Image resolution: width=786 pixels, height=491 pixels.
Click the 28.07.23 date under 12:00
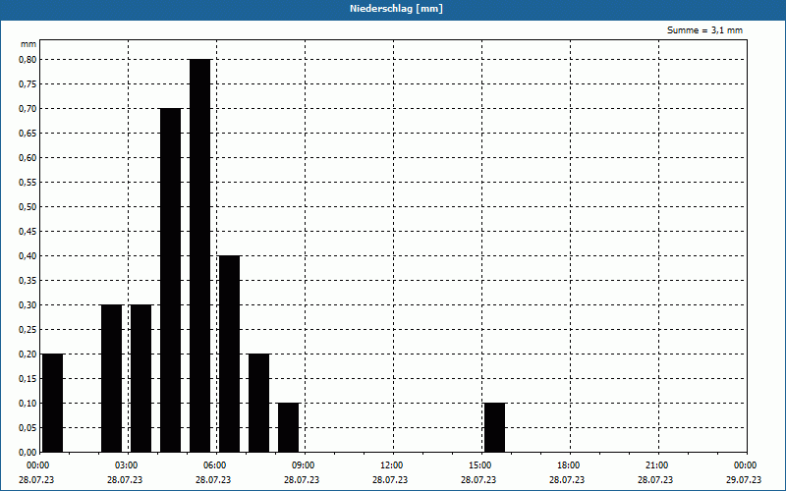pos(390,480)
